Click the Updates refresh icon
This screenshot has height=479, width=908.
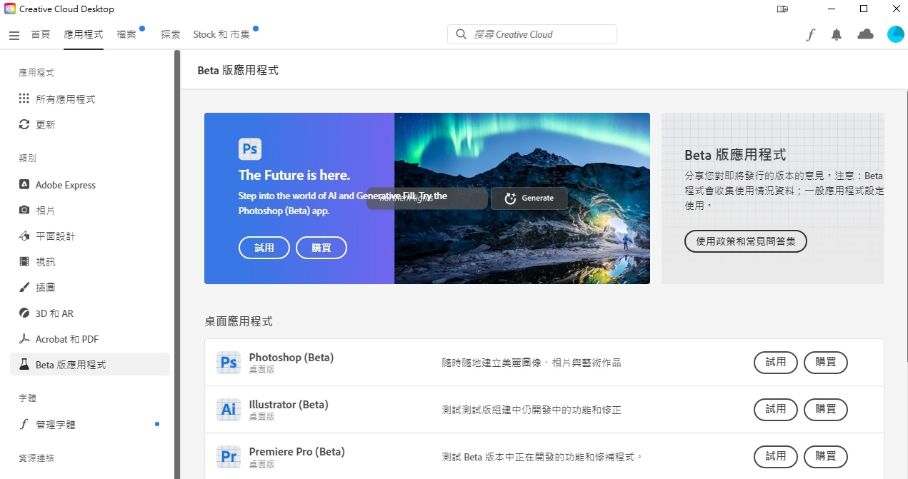[24, 124]
